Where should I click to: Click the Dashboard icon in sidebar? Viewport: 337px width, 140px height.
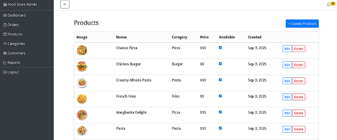click(5, 15)
